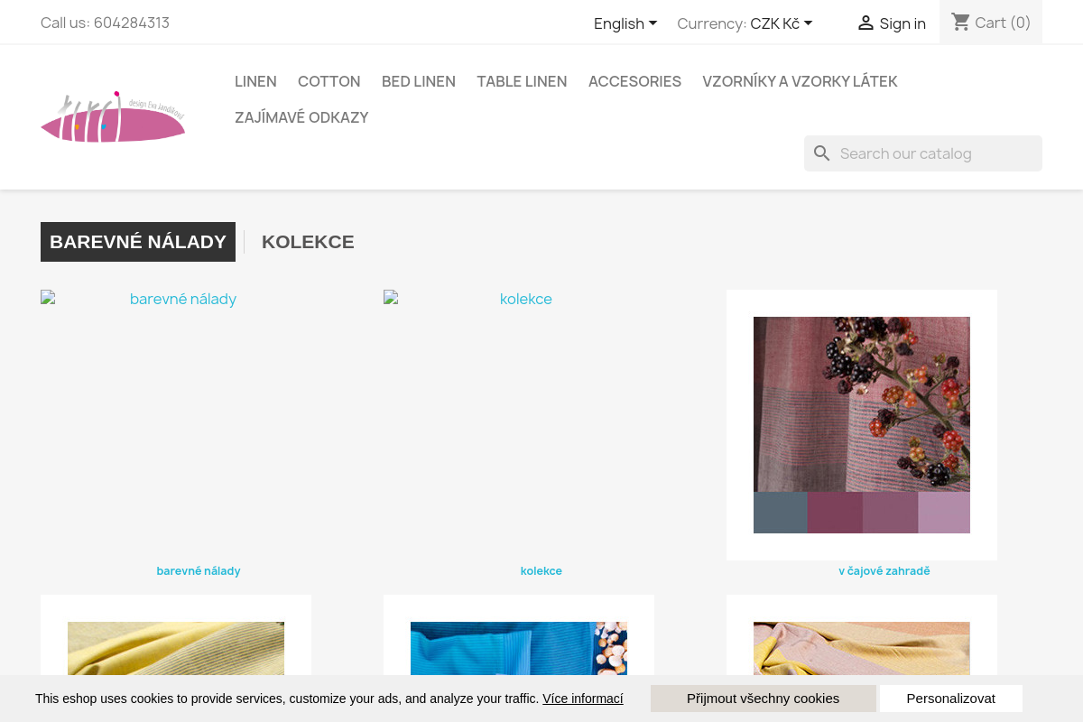The height and width of the screenshot is (722, 1083).
Task: Click the Kiki design logo
Action: 113,117
